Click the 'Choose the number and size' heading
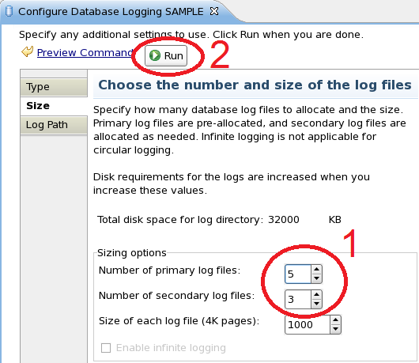Image resolution: width=419 pixels, height=363 pixels. point(255,85)
